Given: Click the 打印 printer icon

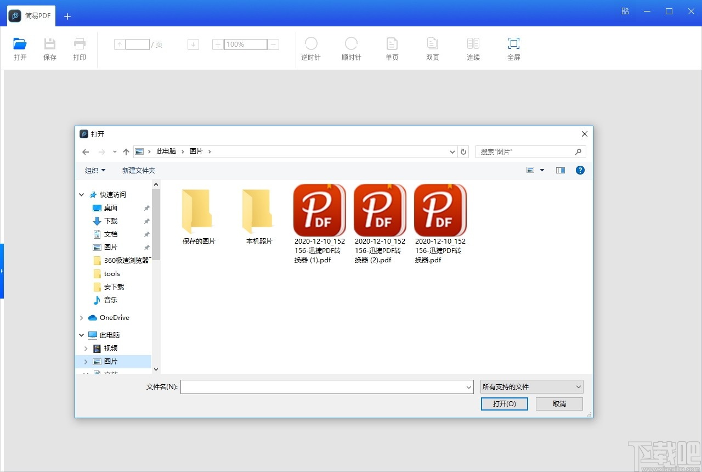Looking at the screenshot, I should (80, 44).
